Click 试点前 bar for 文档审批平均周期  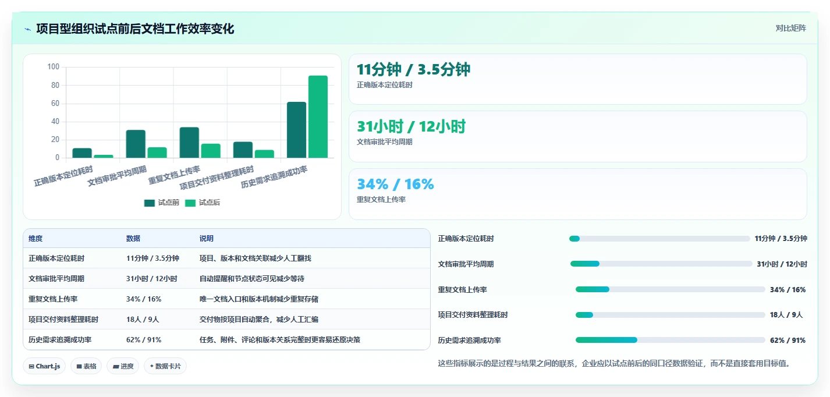tap(136, 144)
